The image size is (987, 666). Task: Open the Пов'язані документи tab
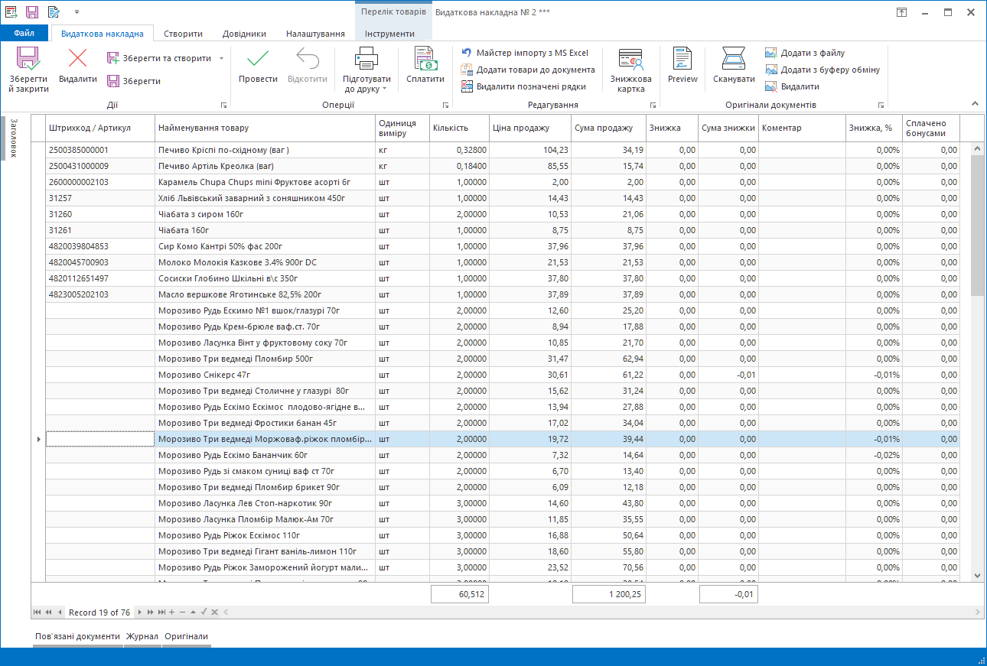coord(78,636)
